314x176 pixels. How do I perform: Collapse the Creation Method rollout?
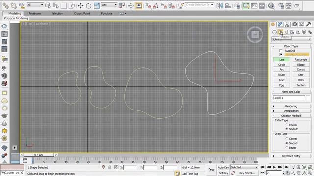[x=291, y=116]
